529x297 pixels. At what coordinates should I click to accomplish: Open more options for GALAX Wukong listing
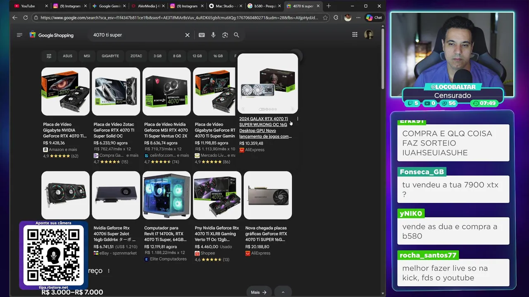coord(298,119)
